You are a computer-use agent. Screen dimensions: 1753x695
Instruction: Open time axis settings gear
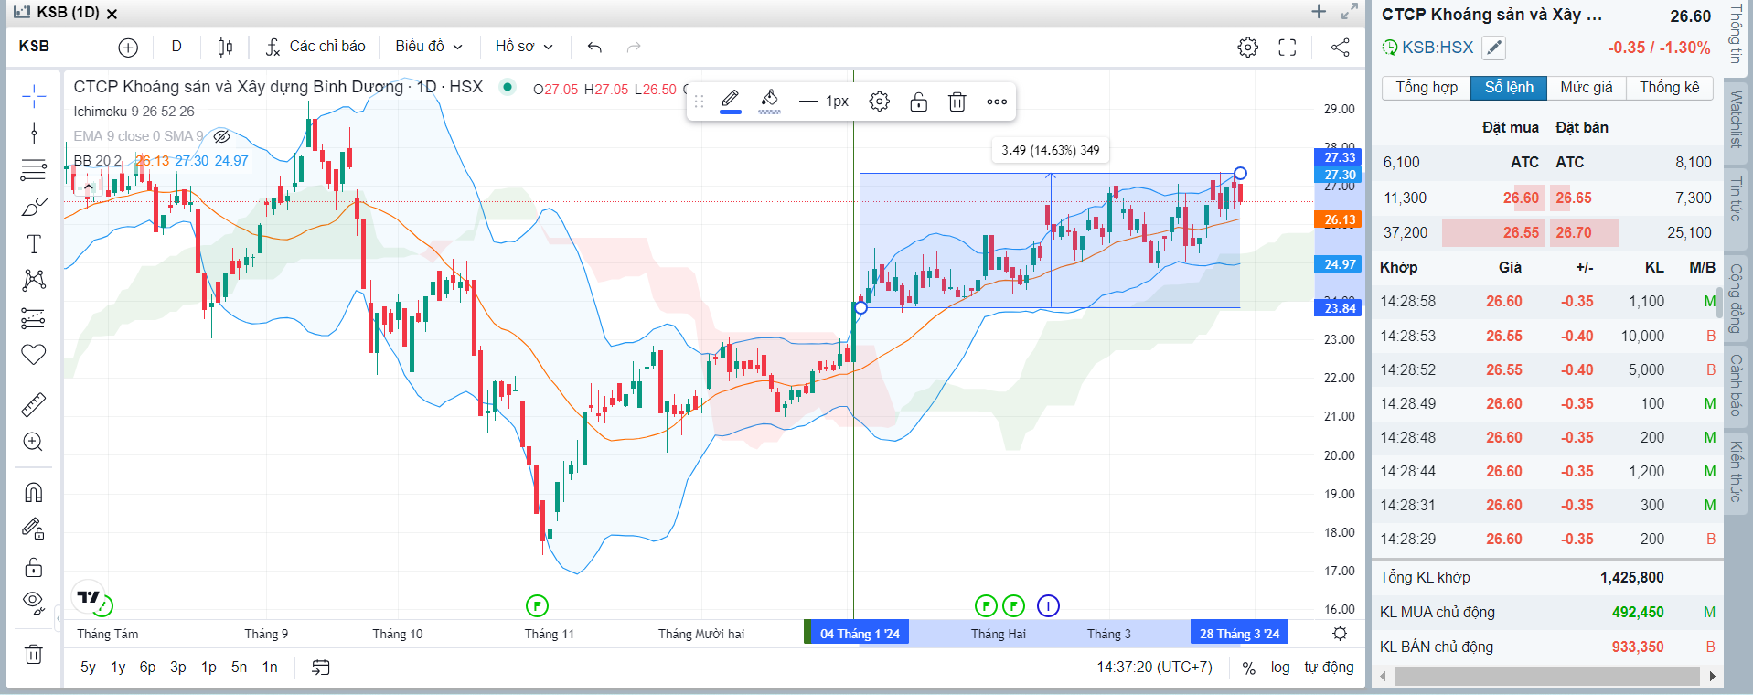[x=1340, y=633]
